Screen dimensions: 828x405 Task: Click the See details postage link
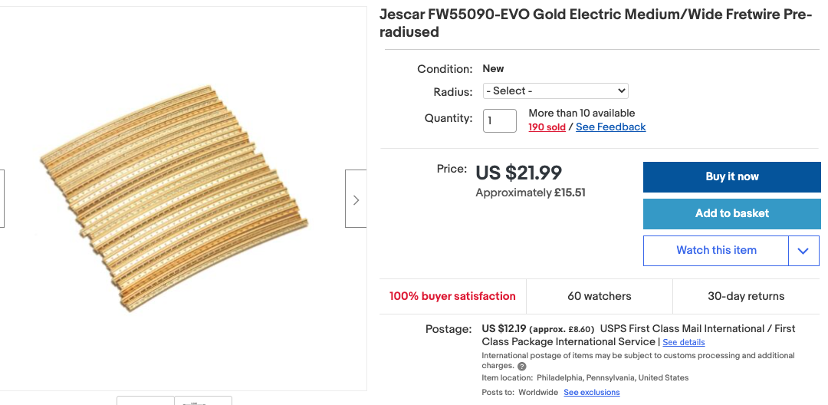[683, 342]
